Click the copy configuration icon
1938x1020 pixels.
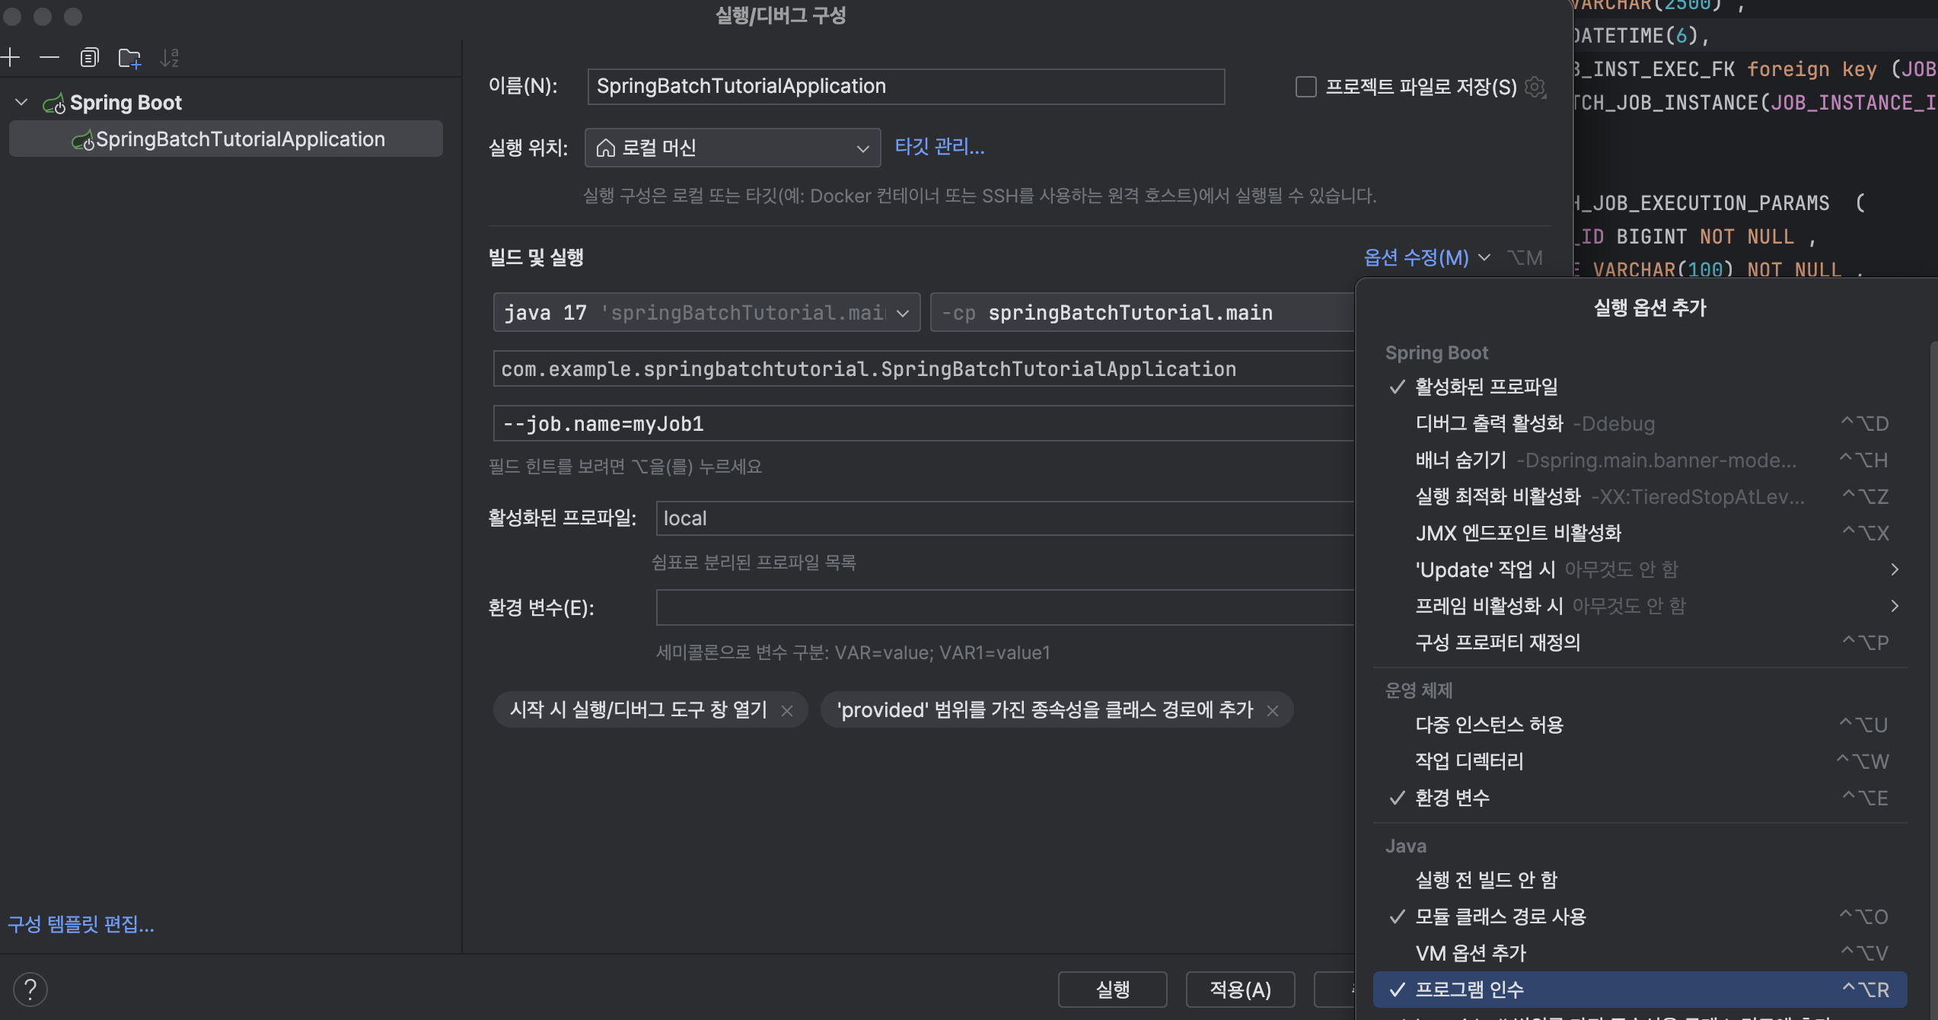click(x=89, y=57)
